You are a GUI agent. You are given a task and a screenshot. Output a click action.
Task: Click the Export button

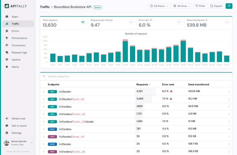216,6
